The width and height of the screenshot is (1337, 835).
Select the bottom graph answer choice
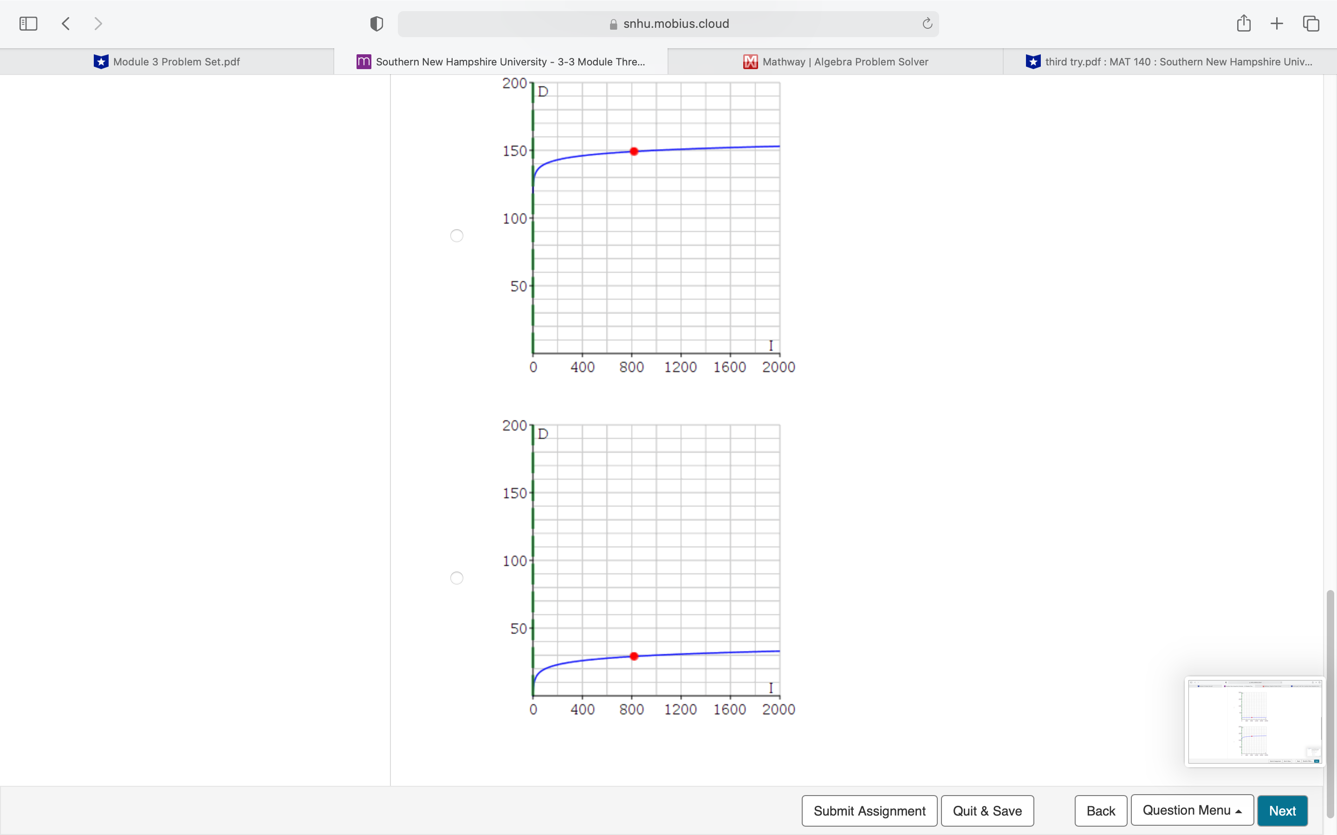456,577
